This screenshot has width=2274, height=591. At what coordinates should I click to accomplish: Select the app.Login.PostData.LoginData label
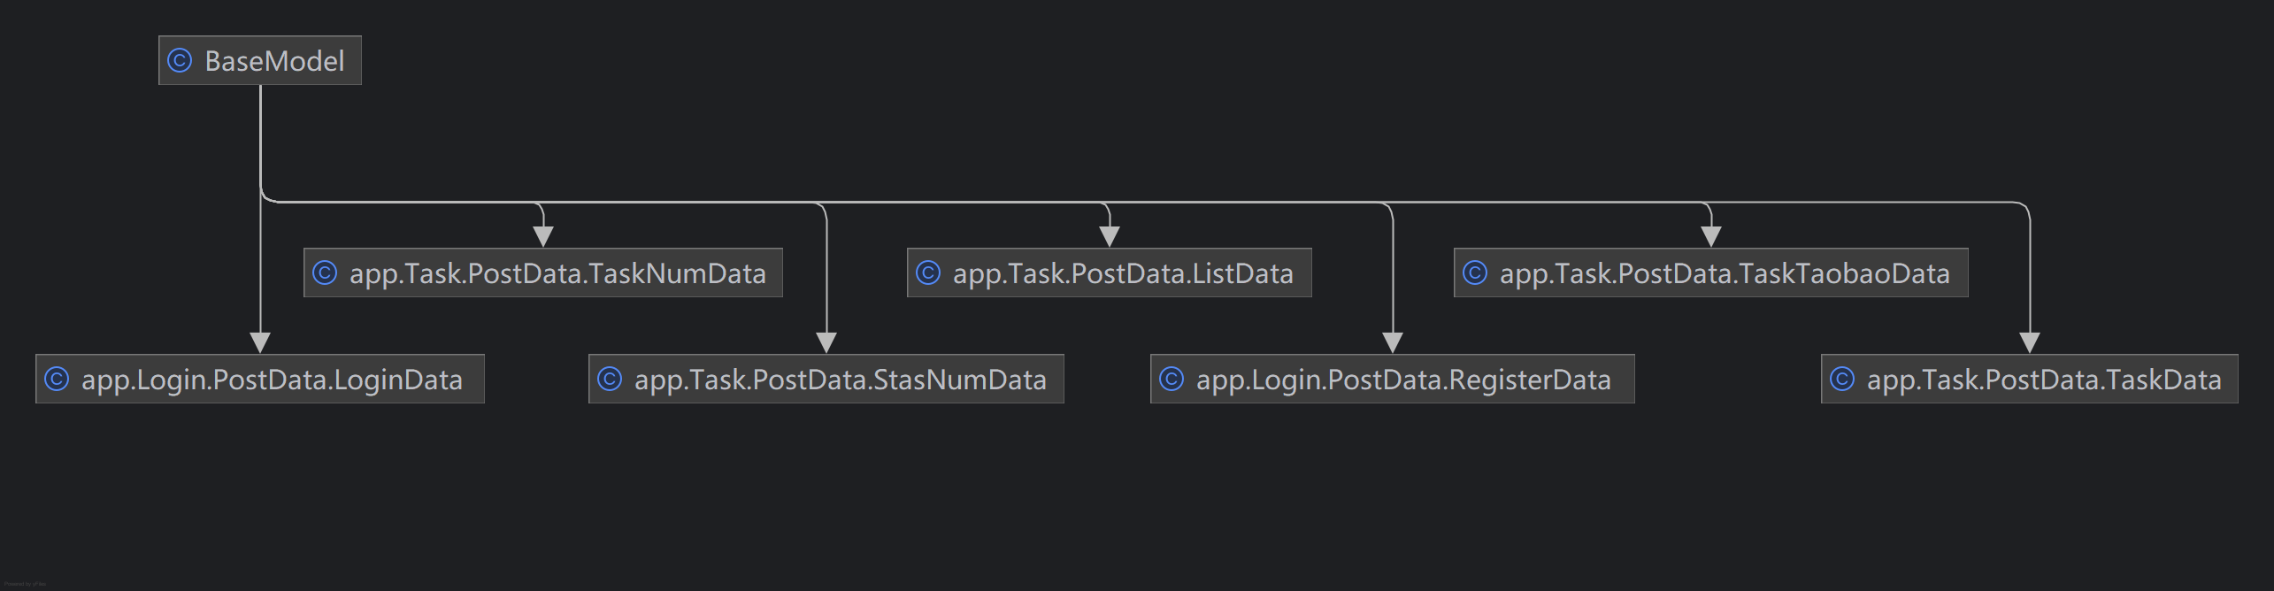[x=272, y=380]
